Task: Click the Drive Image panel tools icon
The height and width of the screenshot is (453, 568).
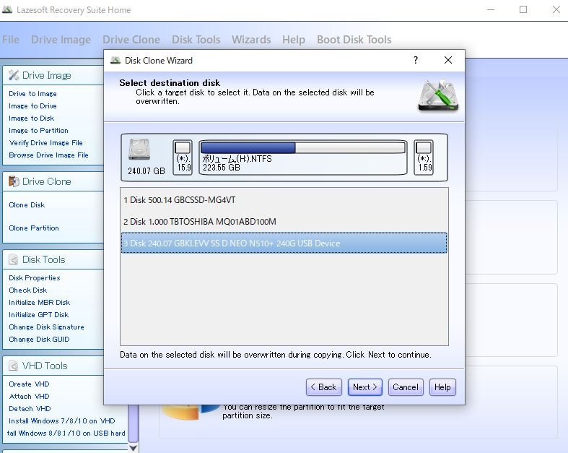Action: [14, 75]
